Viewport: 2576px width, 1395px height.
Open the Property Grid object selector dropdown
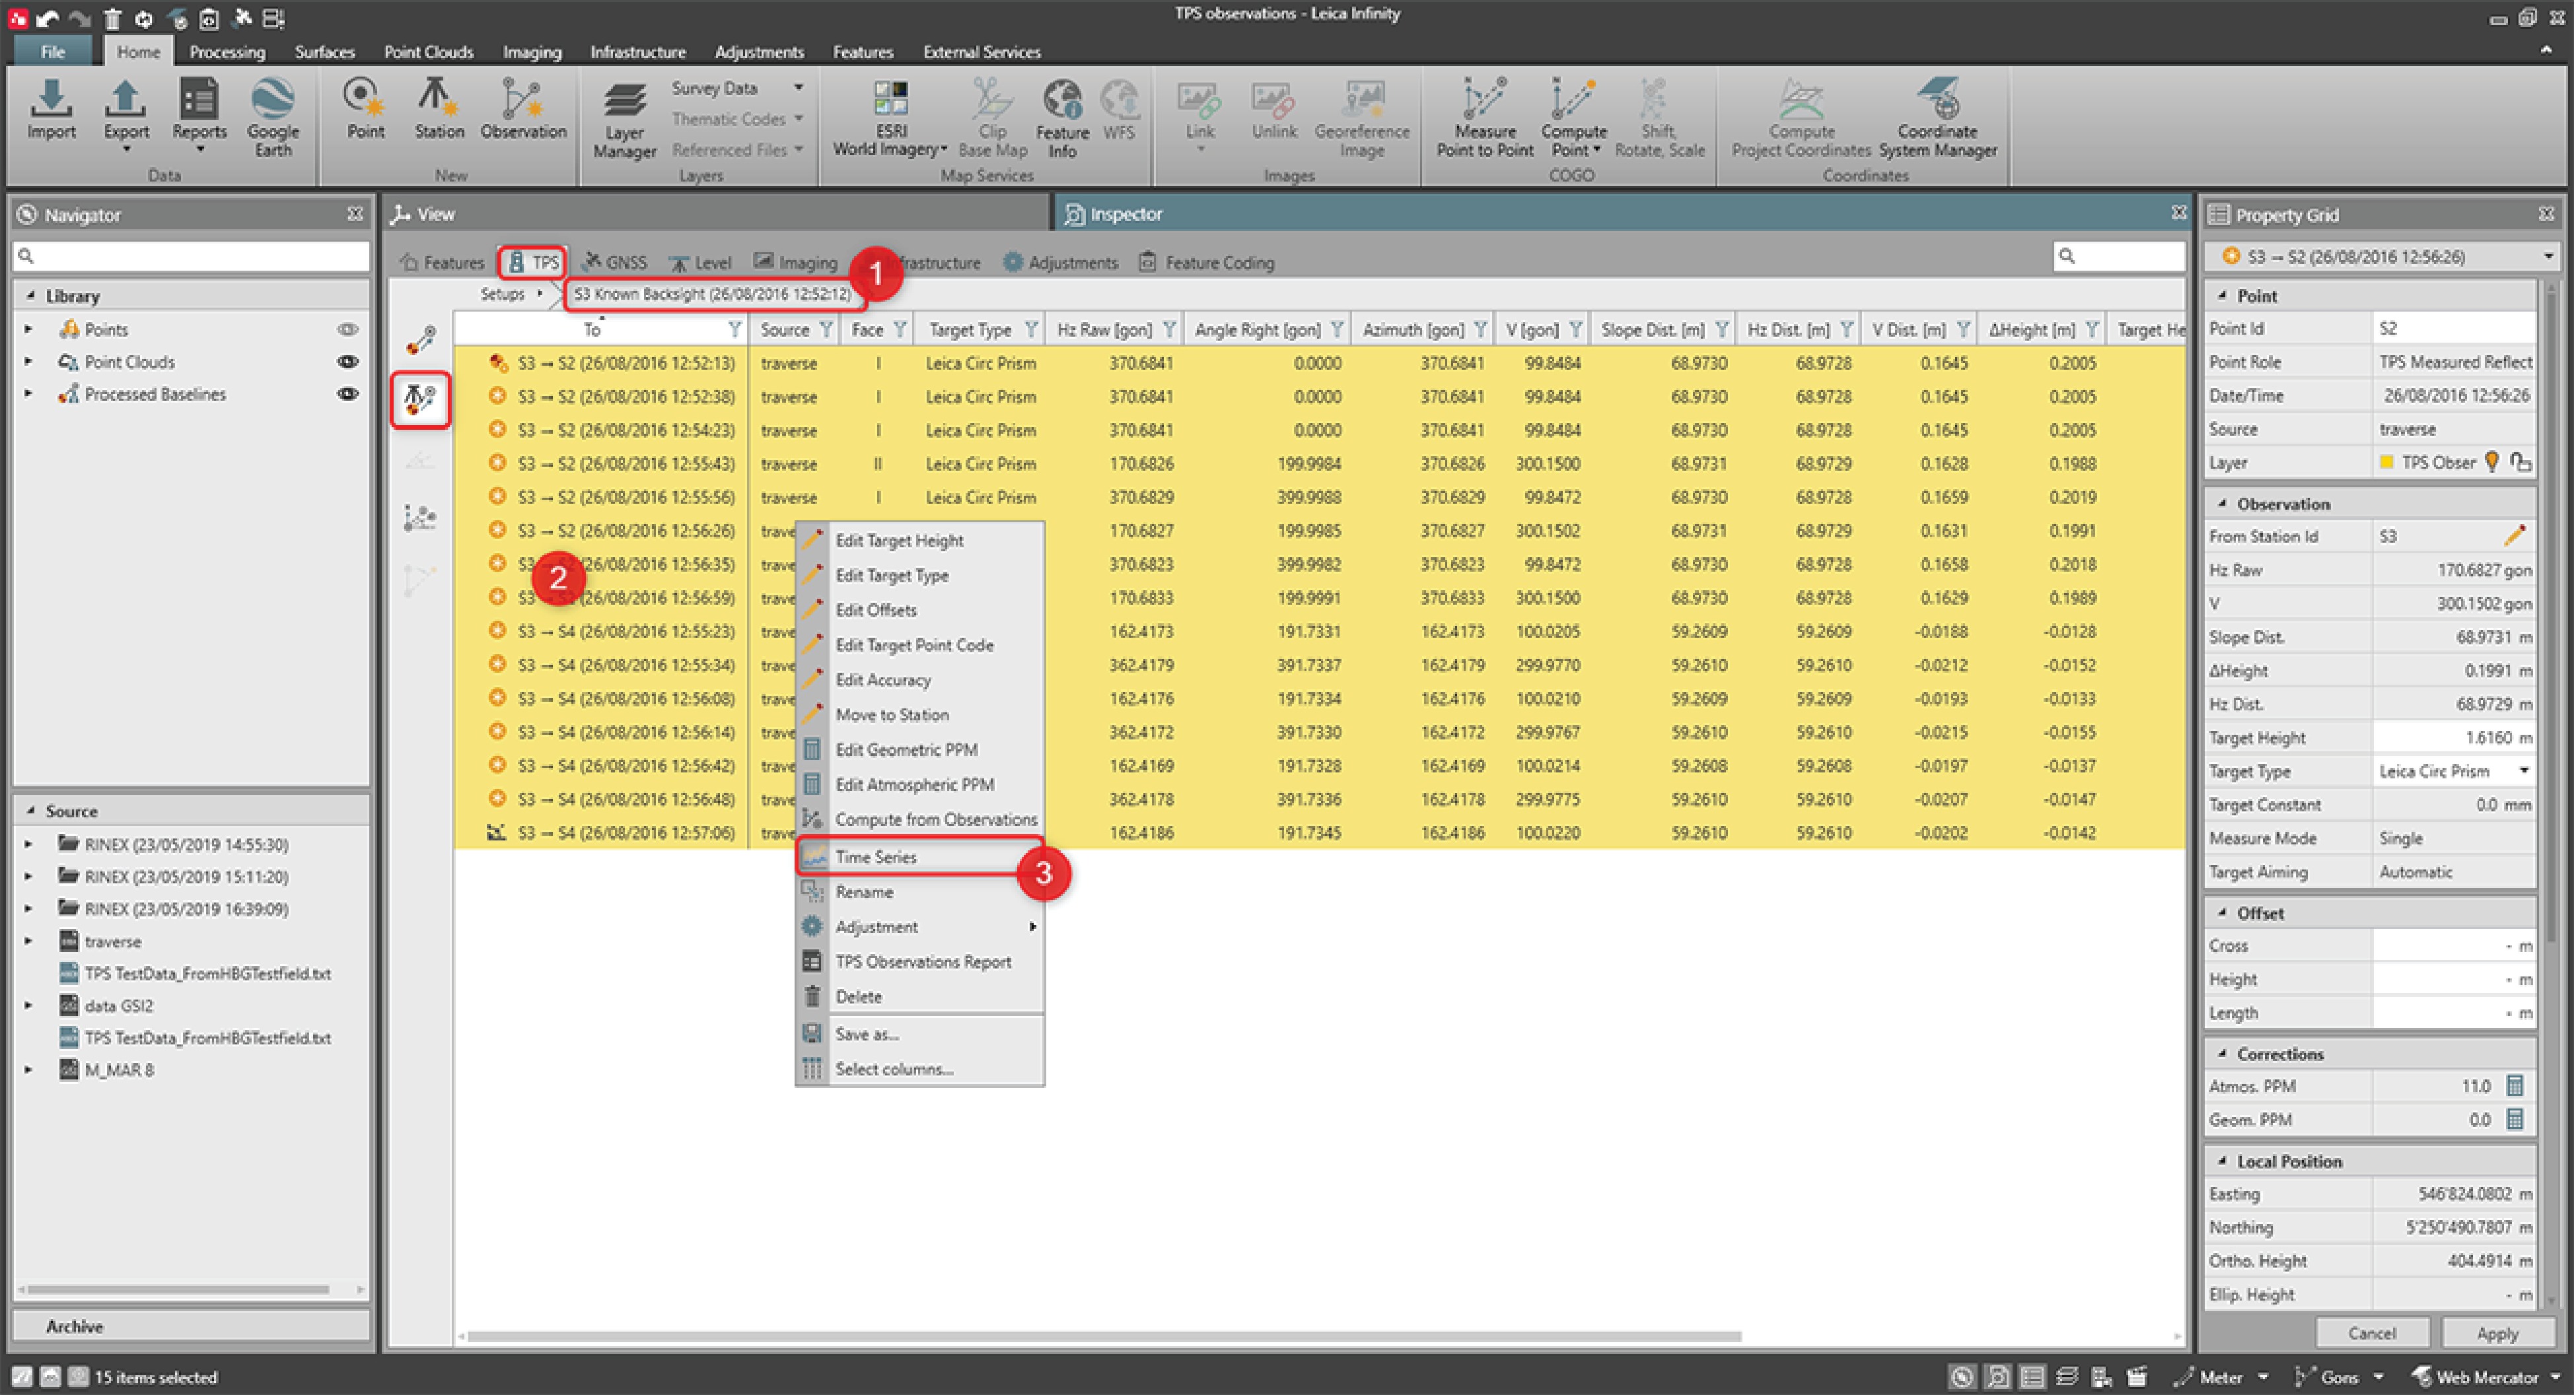point(2548,257)
